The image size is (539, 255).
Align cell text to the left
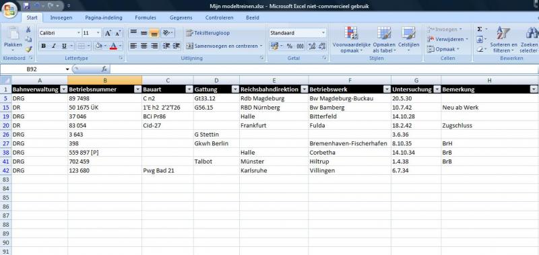point(133,46)
